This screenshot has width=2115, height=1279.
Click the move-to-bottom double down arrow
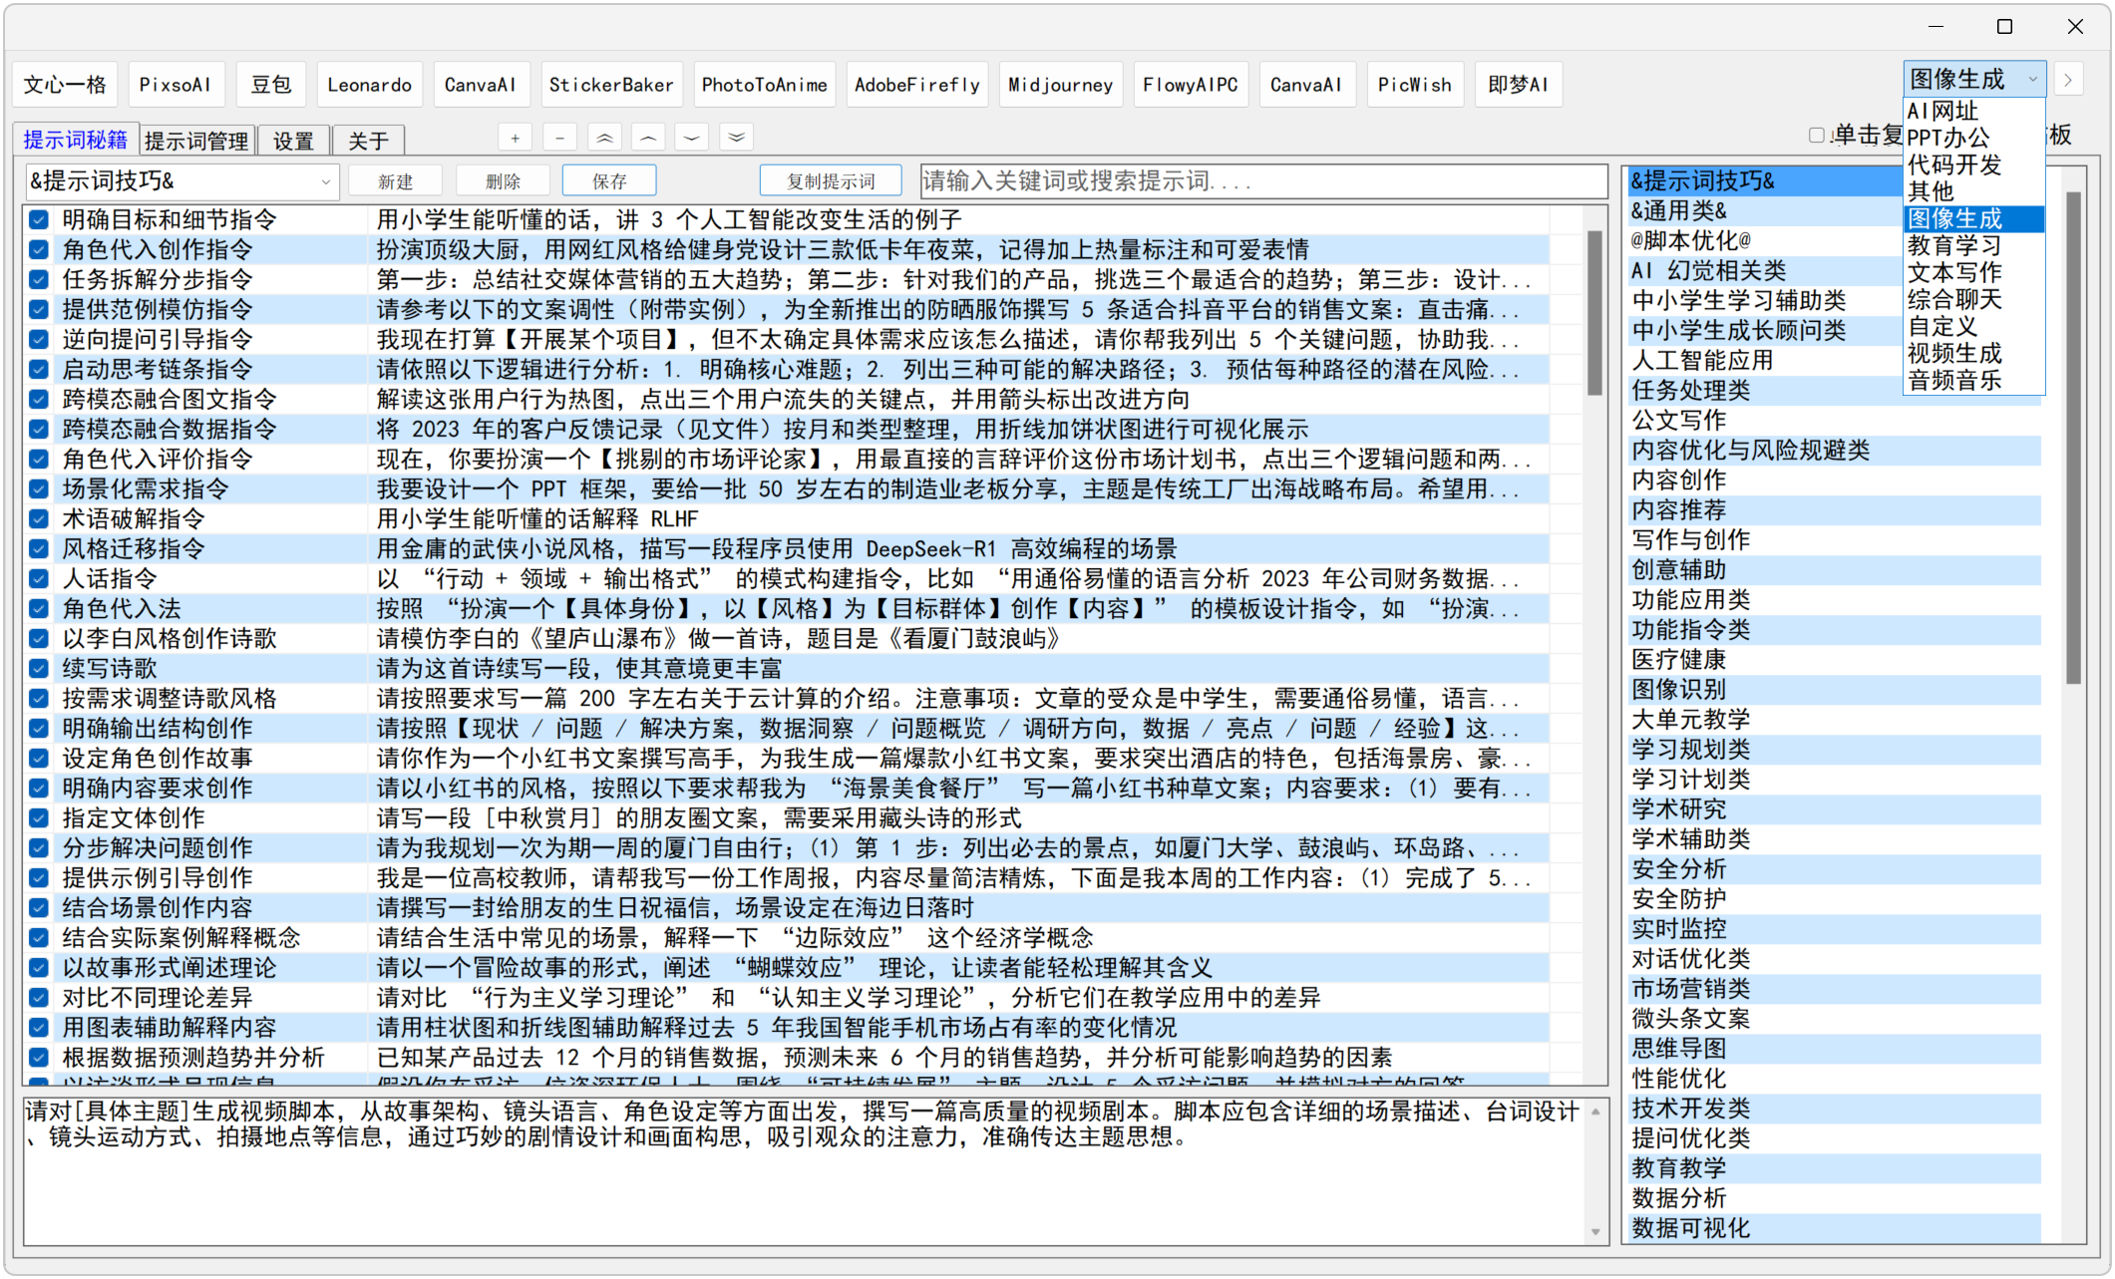(x=737, y=138)
